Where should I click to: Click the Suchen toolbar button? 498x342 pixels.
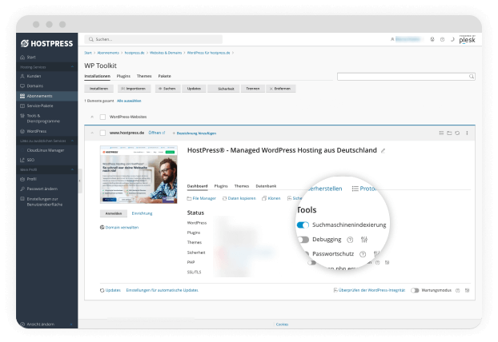point(167,89)
